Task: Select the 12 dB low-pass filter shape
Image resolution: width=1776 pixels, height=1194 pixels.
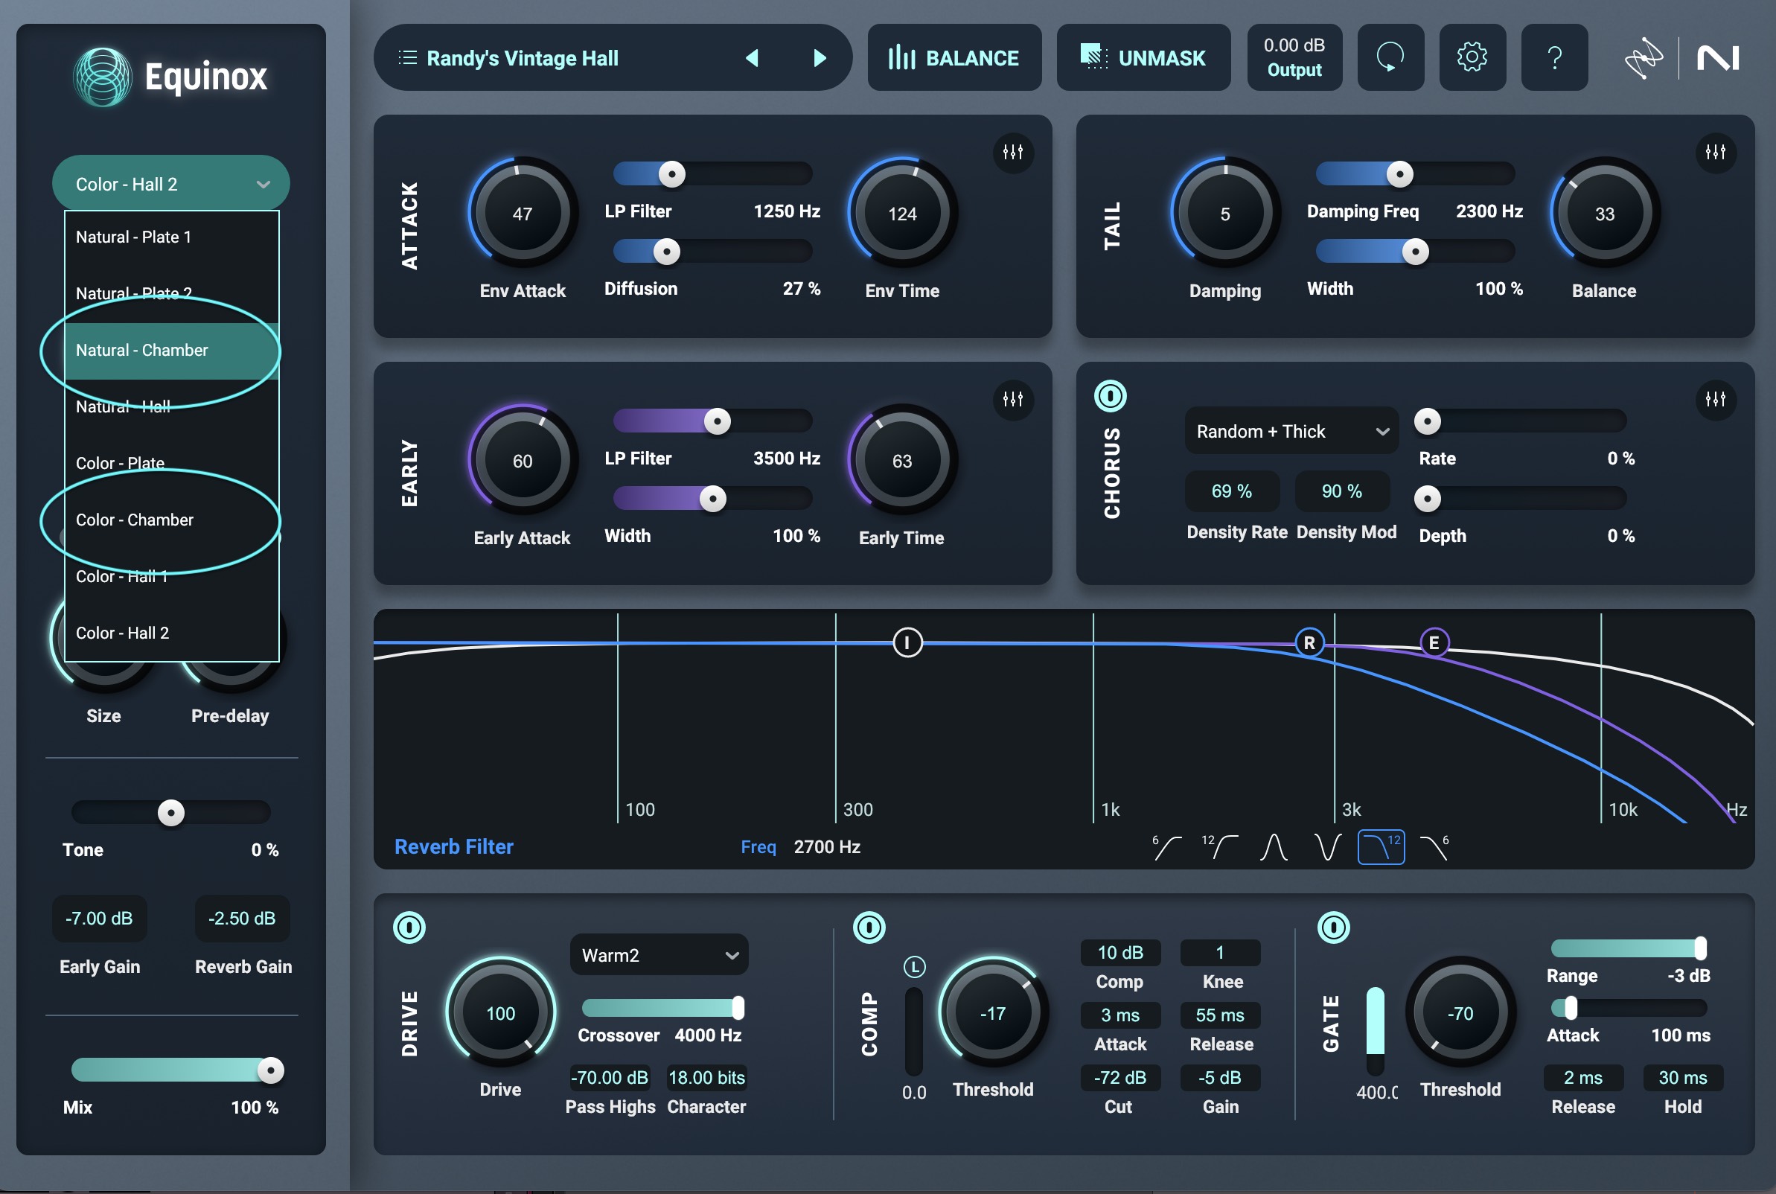Action: pos(1381,847)
